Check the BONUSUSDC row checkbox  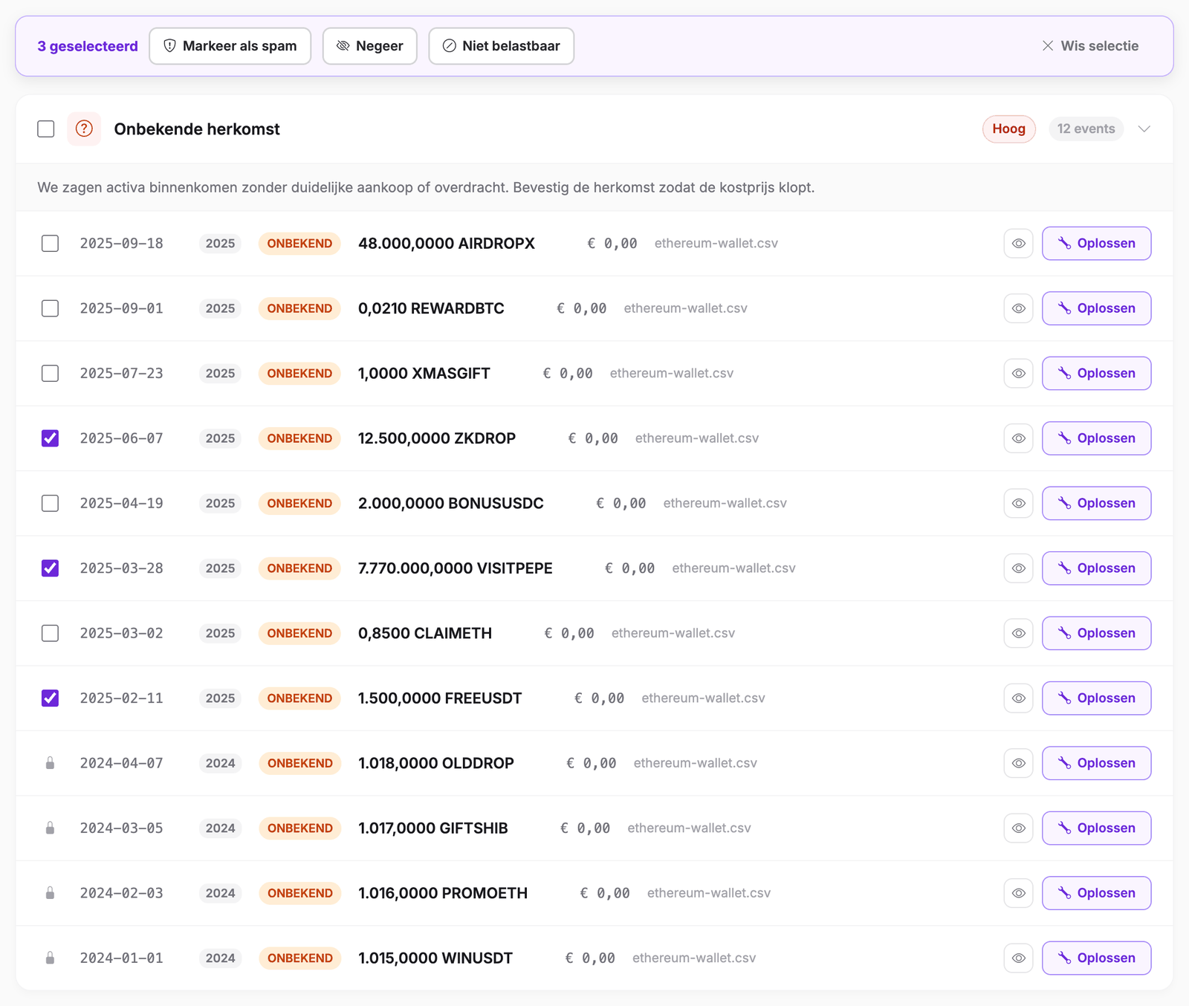coord(50,503)
